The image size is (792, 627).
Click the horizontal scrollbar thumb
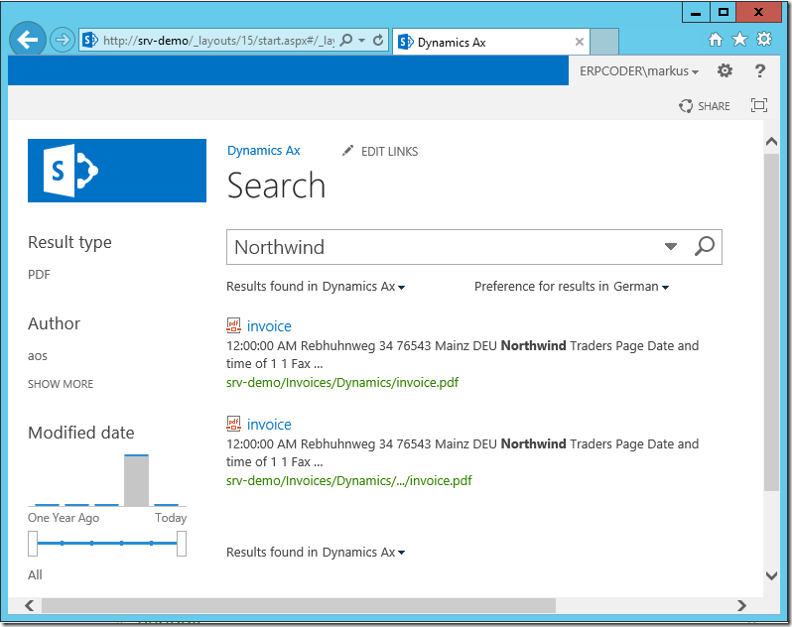[299, 605]
